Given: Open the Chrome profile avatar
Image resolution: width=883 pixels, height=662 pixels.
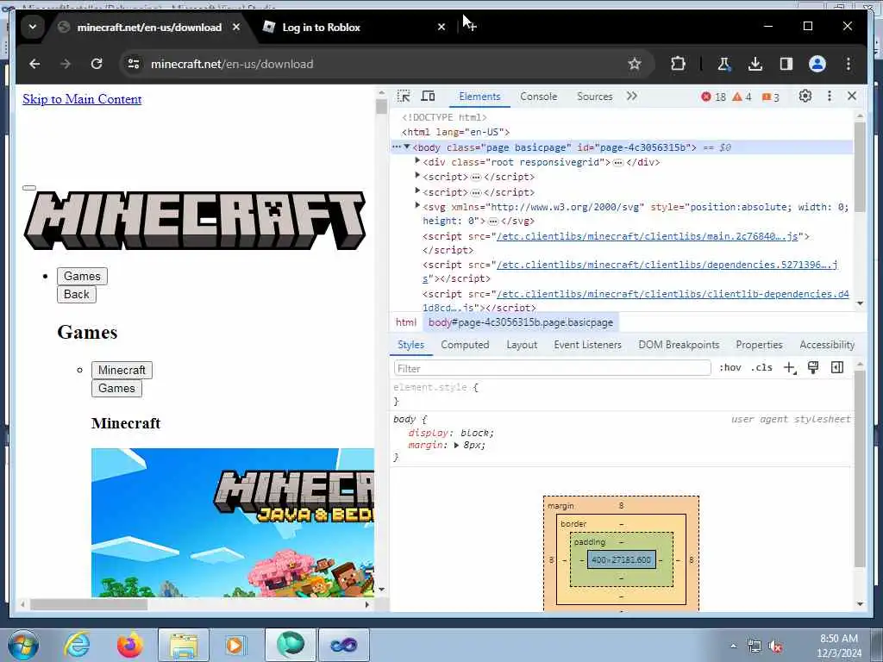Looking at the screenshot, I should tap(817, 64).
